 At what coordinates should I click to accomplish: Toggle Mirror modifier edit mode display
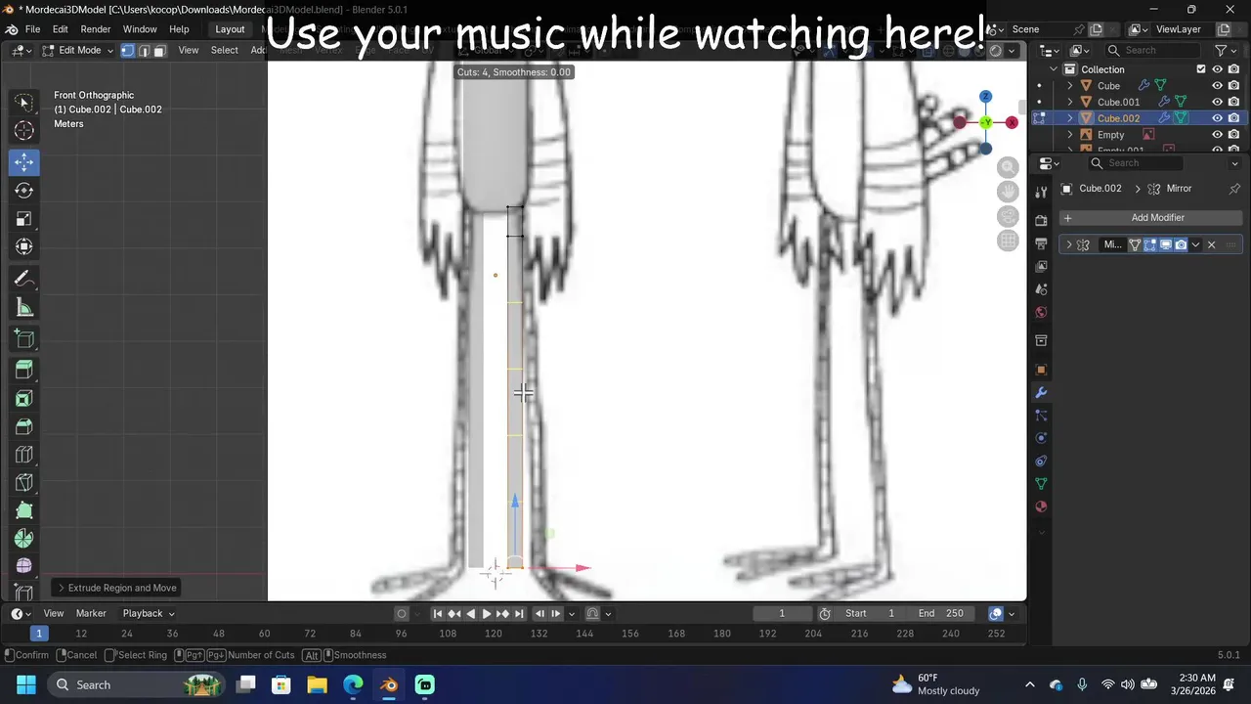click(x=1150, y=244)
